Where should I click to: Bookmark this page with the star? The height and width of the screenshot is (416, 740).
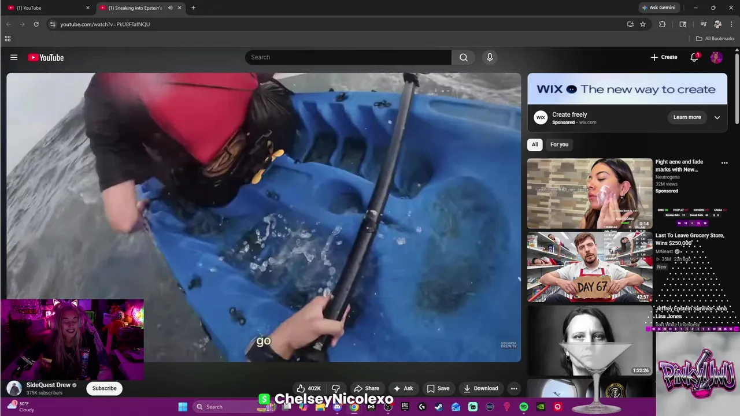click(643, 24)
